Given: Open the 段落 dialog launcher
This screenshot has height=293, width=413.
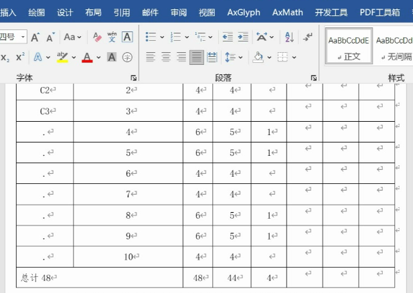Looking at the screenshot, I should tap(314, 78).
